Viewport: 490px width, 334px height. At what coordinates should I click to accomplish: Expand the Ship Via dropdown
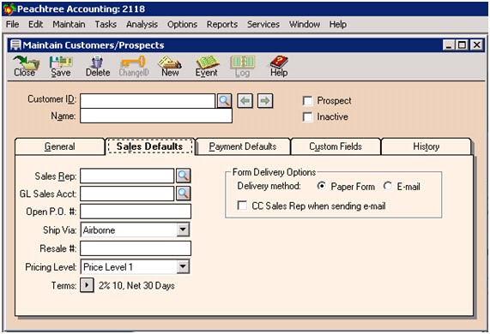(x=183, y=230)
